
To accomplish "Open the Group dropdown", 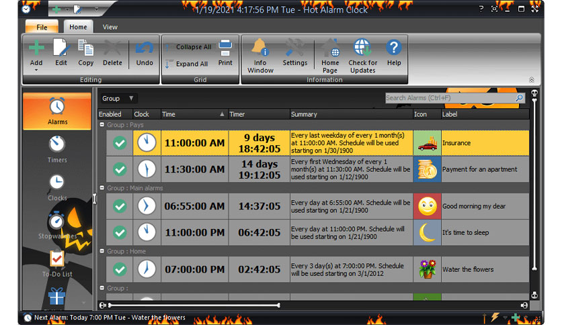I will pyautogui.click(x=118, y=99).
